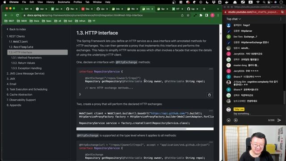Open Chrome three-dot menu
This screenshot has height=161, width=286.
(x=218, y=15)
